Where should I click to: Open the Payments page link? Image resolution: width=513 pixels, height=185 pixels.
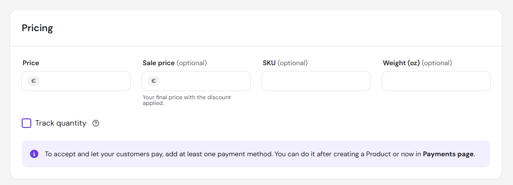click(448, 154)
